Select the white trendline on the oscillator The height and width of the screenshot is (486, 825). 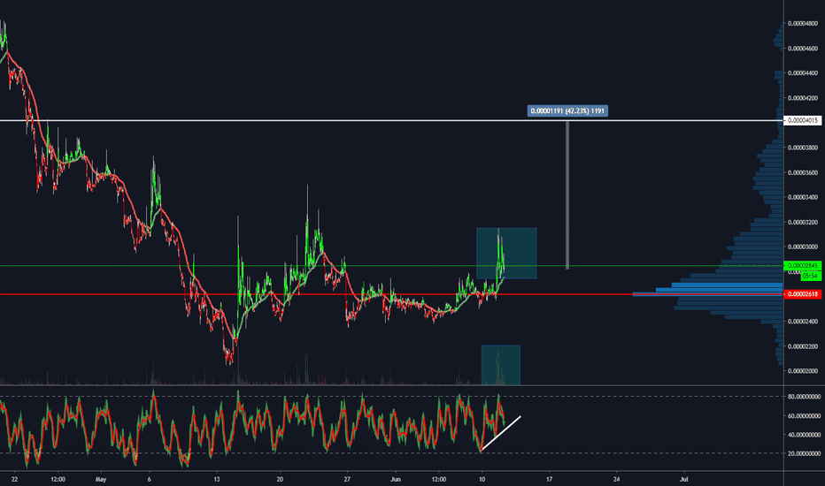[501, 434]
